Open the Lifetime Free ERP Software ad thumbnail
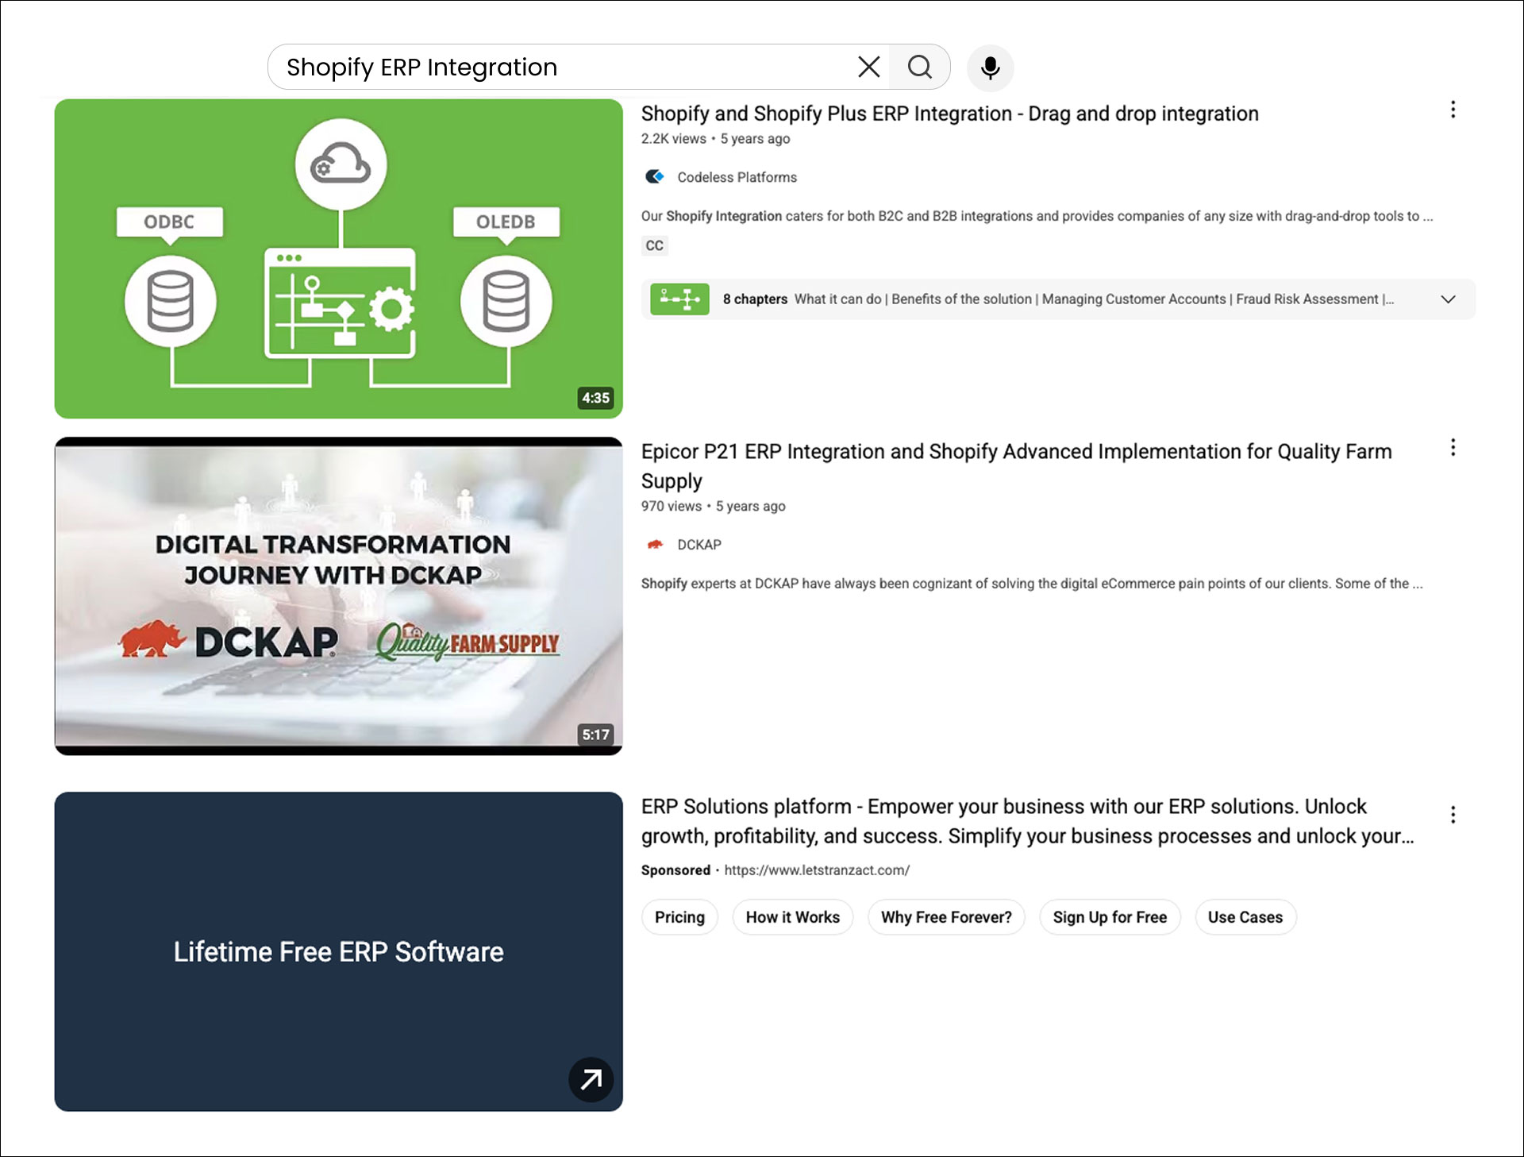1524x1157 pixels. pos(339,951)
